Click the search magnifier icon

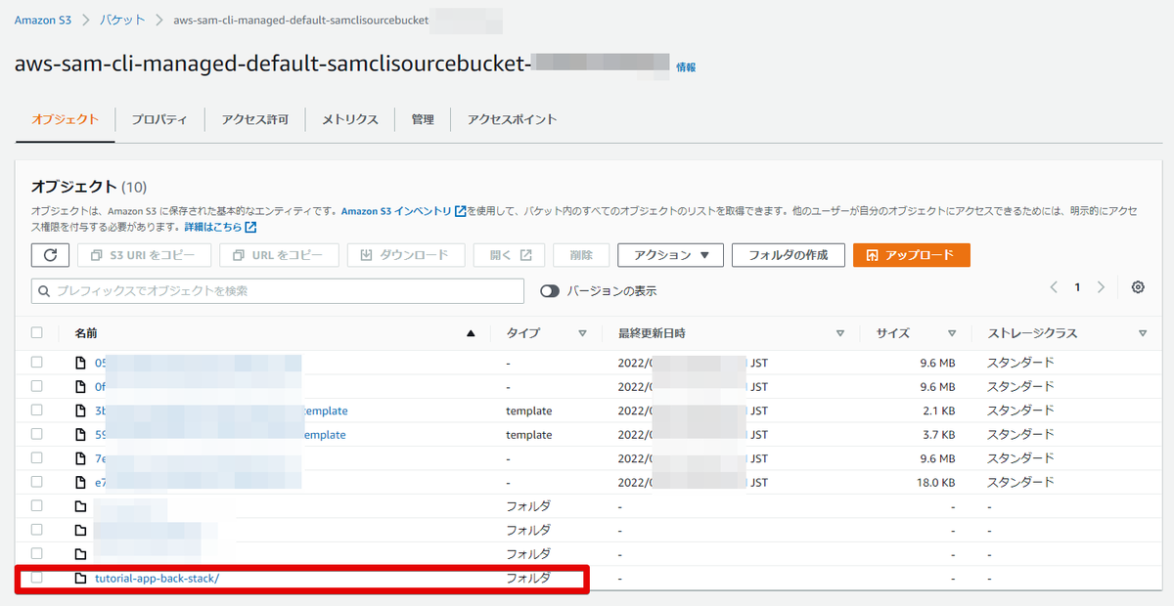(x=44, y=291)
